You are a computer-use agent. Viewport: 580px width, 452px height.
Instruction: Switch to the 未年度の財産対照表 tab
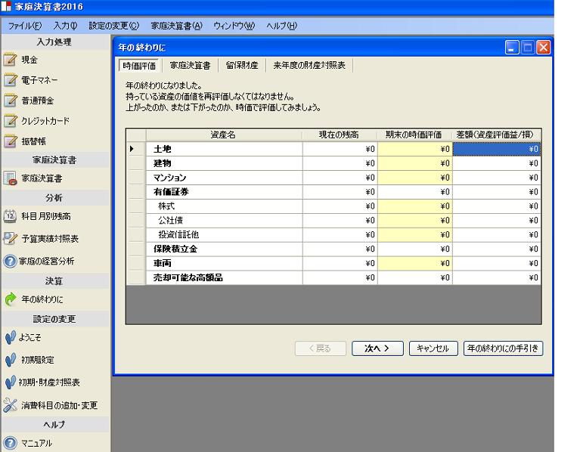click(x=309, y=66)
